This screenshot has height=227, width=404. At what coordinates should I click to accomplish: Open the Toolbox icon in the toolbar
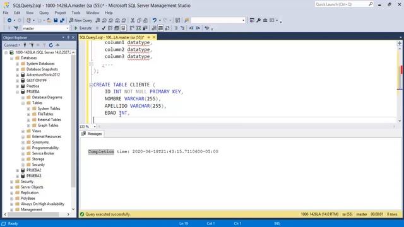[265, 20]
